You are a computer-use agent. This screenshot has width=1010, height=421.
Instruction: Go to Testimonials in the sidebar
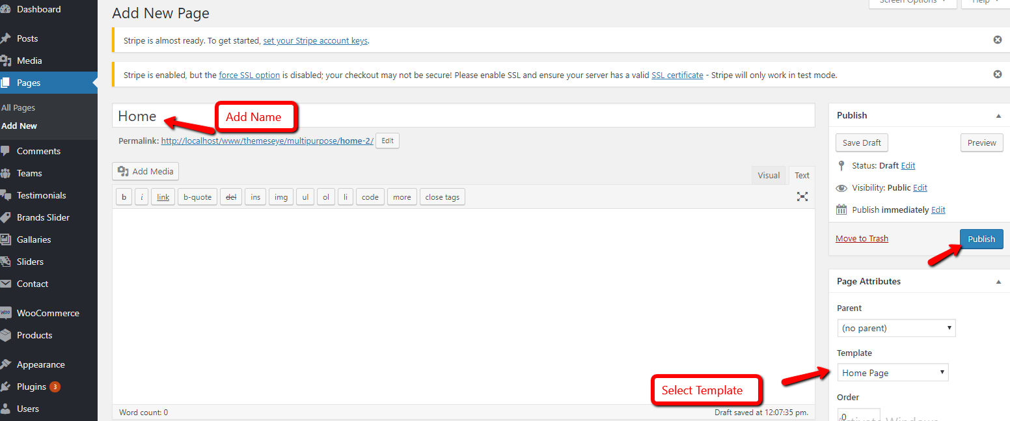(x=41, y=195)
